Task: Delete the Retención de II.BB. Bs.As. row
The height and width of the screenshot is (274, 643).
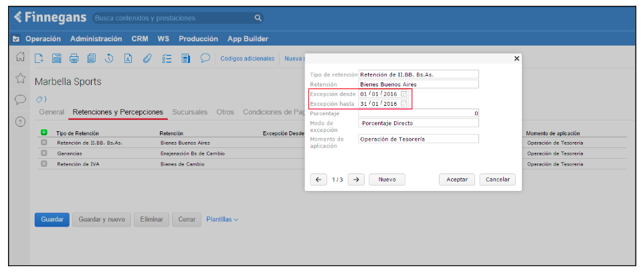Action: 43,143
